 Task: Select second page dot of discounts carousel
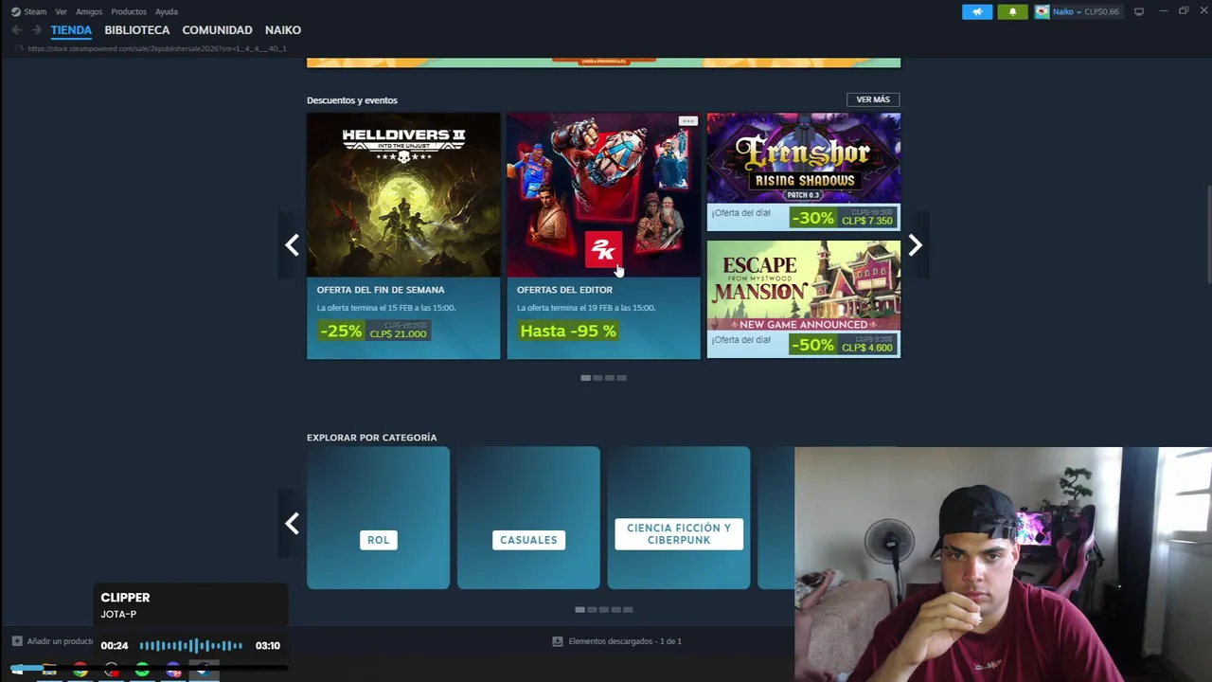[x=597, y=378]
